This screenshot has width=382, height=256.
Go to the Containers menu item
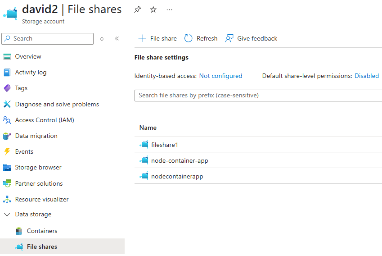[x=42, y=231]
